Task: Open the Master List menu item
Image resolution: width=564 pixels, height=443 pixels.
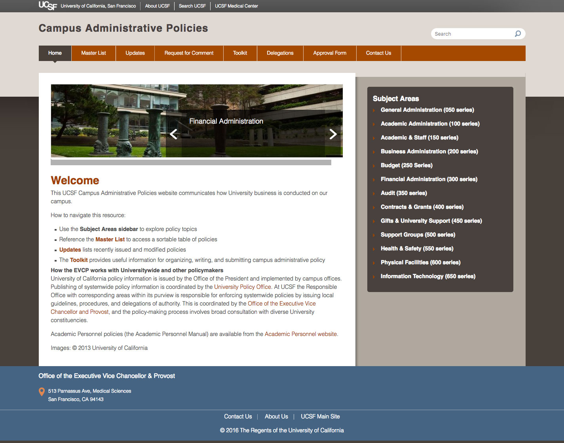Action: (93, 53)
